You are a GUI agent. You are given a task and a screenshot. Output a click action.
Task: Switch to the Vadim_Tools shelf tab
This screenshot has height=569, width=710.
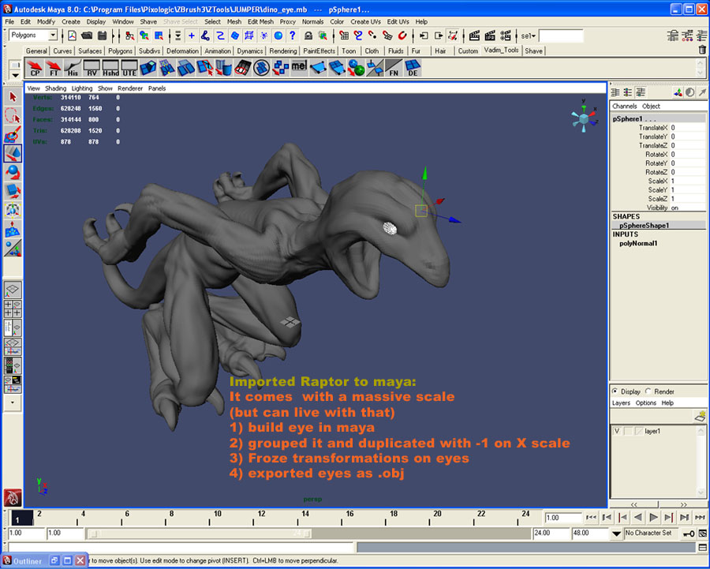(x=500, y=50)
